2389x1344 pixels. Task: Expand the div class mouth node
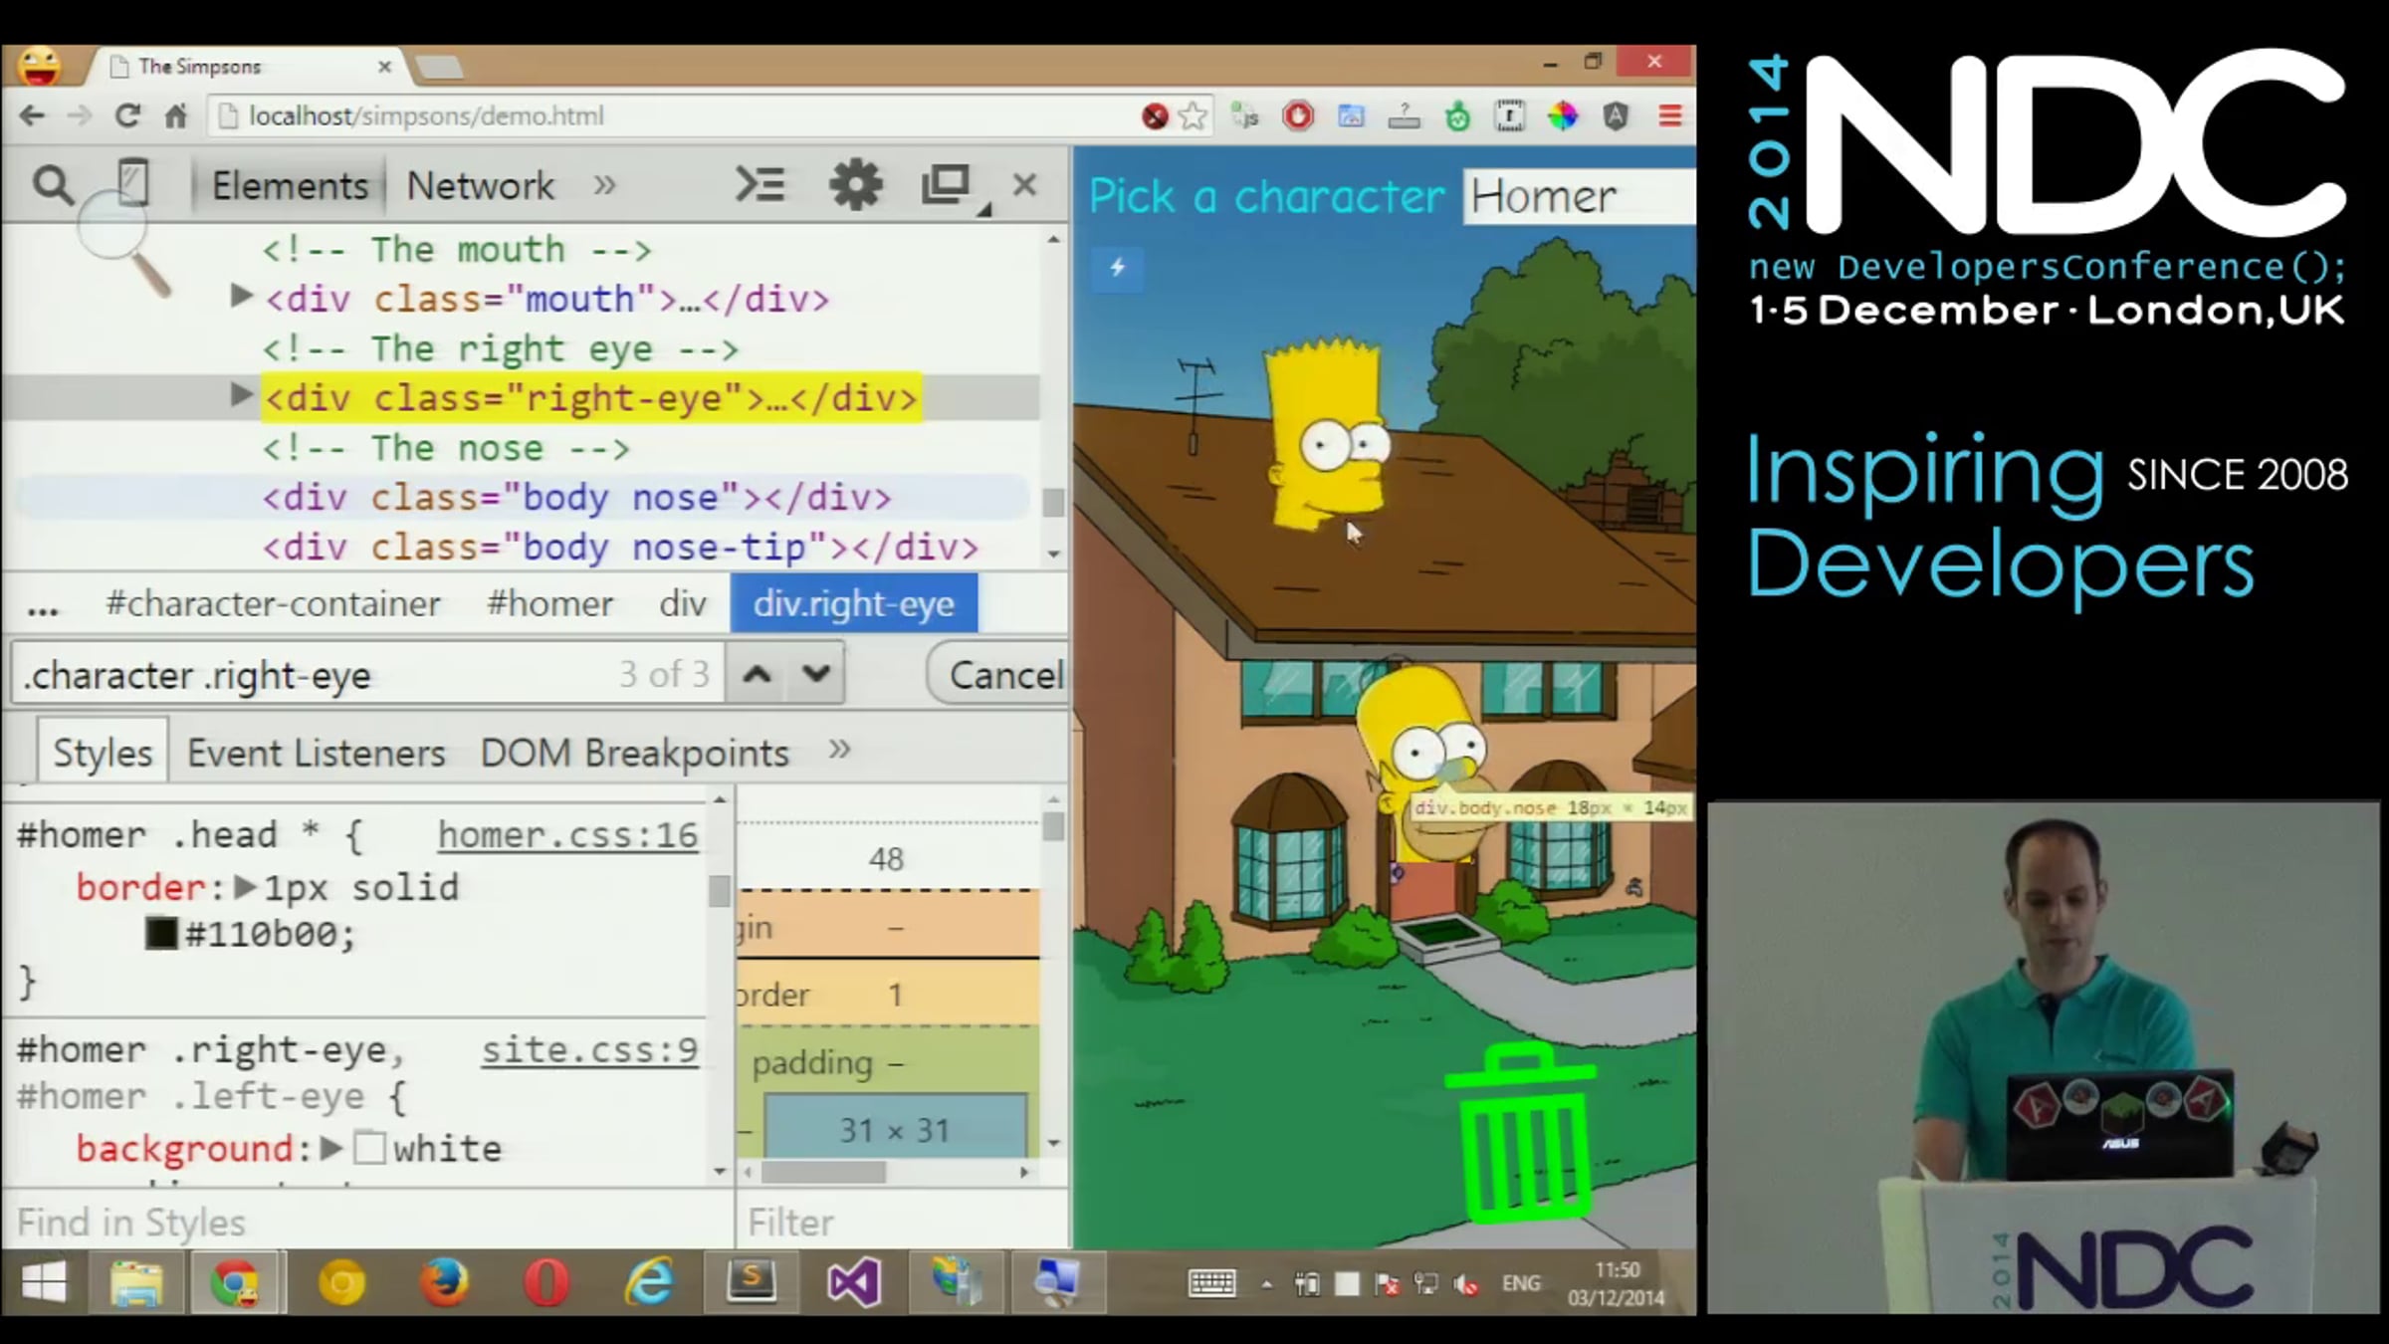(240, 296)
